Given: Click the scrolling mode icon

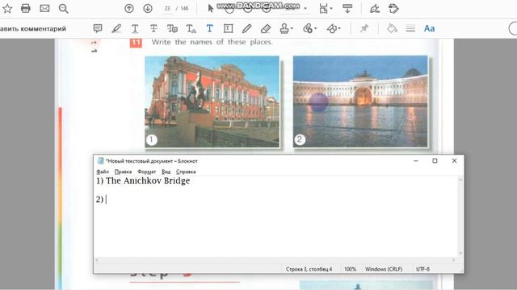Looking at the screenshot, I should pyautogui.click(x=347, y=9).
